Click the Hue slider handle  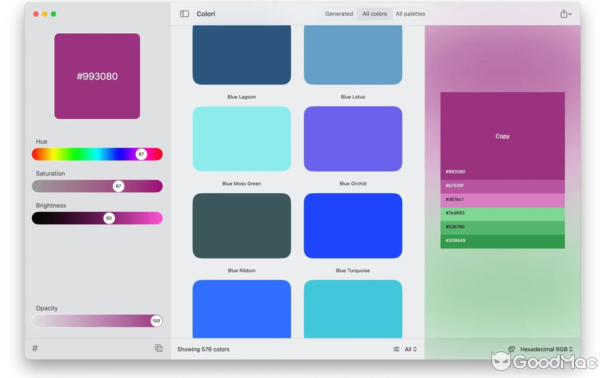[141, 154]
